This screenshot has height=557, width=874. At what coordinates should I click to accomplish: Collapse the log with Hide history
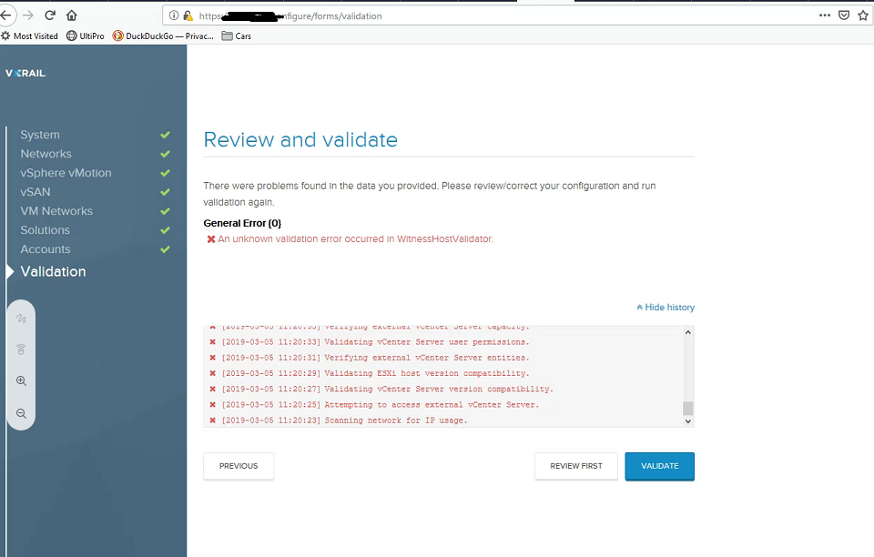666,308
